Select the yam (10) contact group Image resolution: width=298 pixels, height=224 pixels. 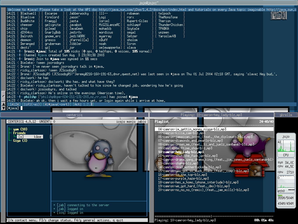(x=20, y=129)
